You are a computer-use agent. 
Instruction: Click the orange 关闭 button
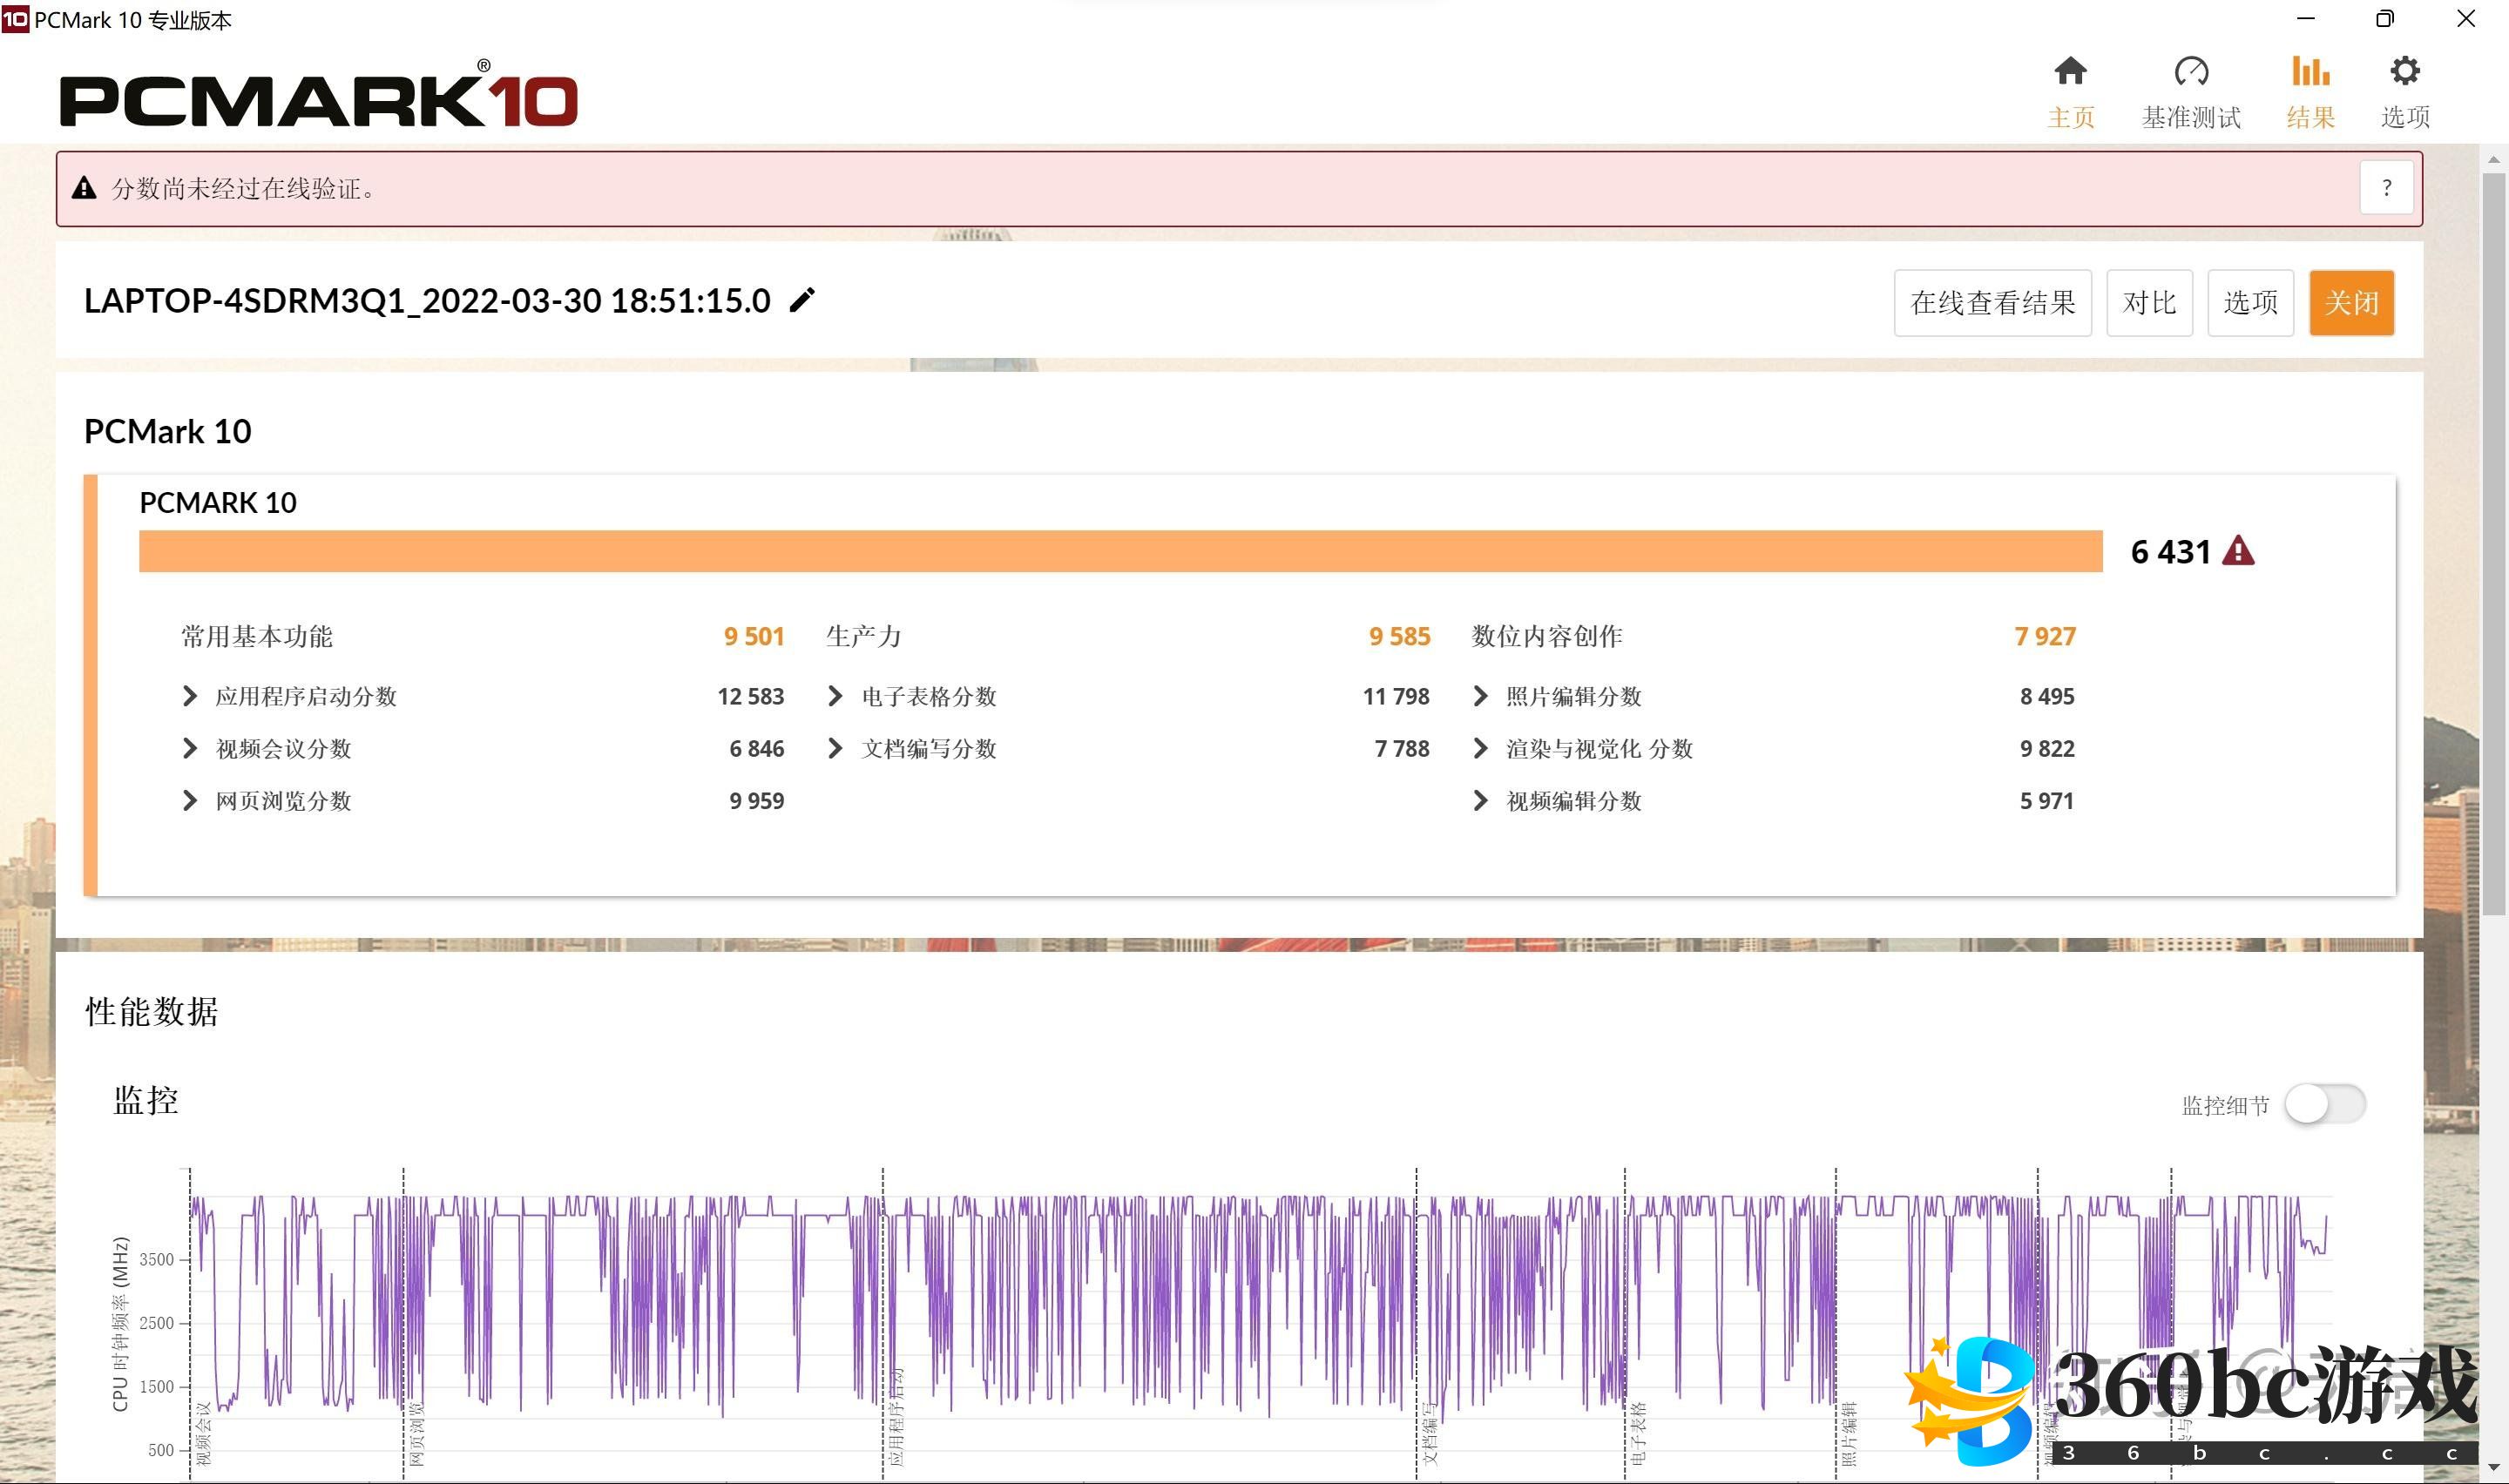coord(2351,302)
